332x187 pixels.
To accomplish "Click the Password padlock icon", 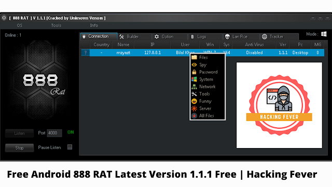I will pos(194,72).
